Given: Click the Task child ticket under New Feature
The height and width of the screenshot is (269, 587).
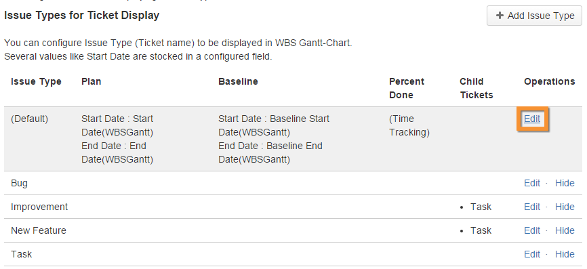Looking at the screenshot, I should [x=481, y=230].
